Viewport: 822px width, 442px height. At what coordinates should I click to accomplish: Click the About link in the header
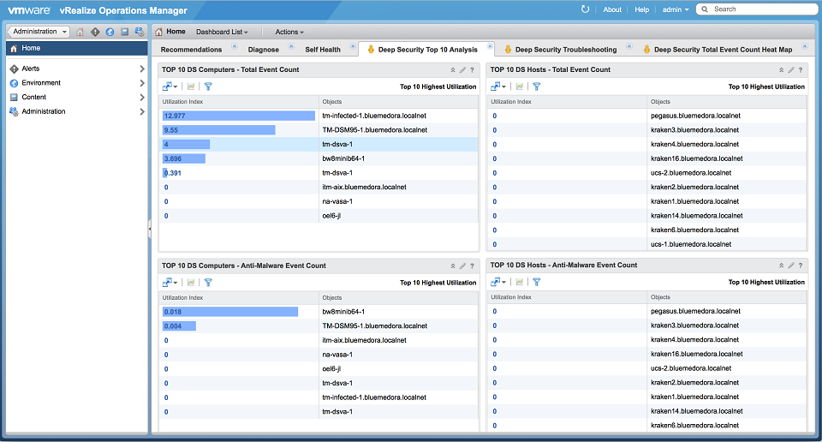612,9
